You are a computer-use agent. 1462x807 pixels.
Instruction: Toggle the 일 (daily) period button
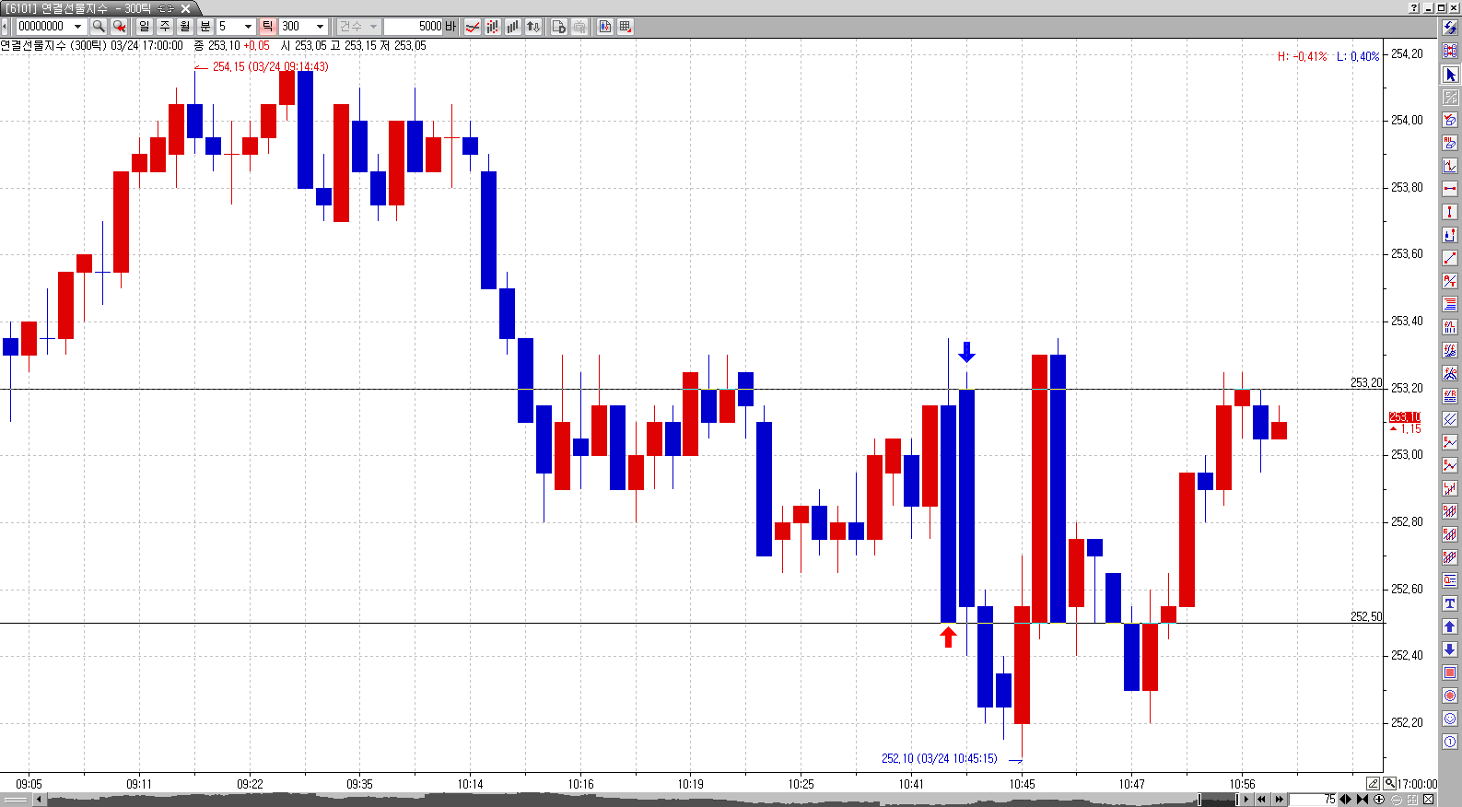pyautogui.click(x=145, y=27)
